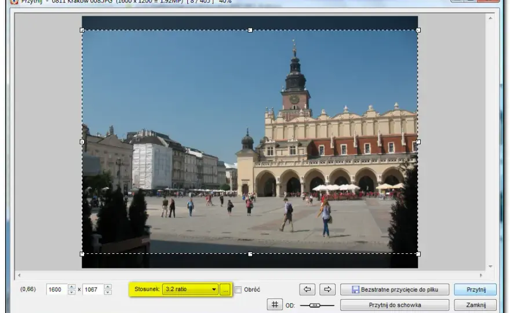Click the Zamknij button
The width and height of the screenshot is (510, 313).
tap(476, 305)
